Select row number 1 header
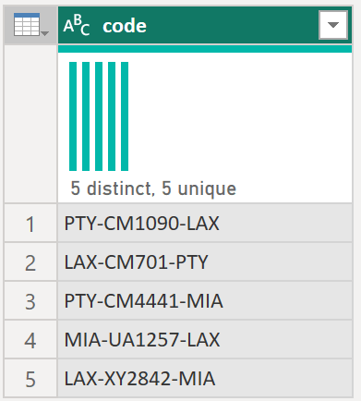Image resolution: width=361 pixels, height=401 pixels. pyautogui.click(x=30, y=223)
